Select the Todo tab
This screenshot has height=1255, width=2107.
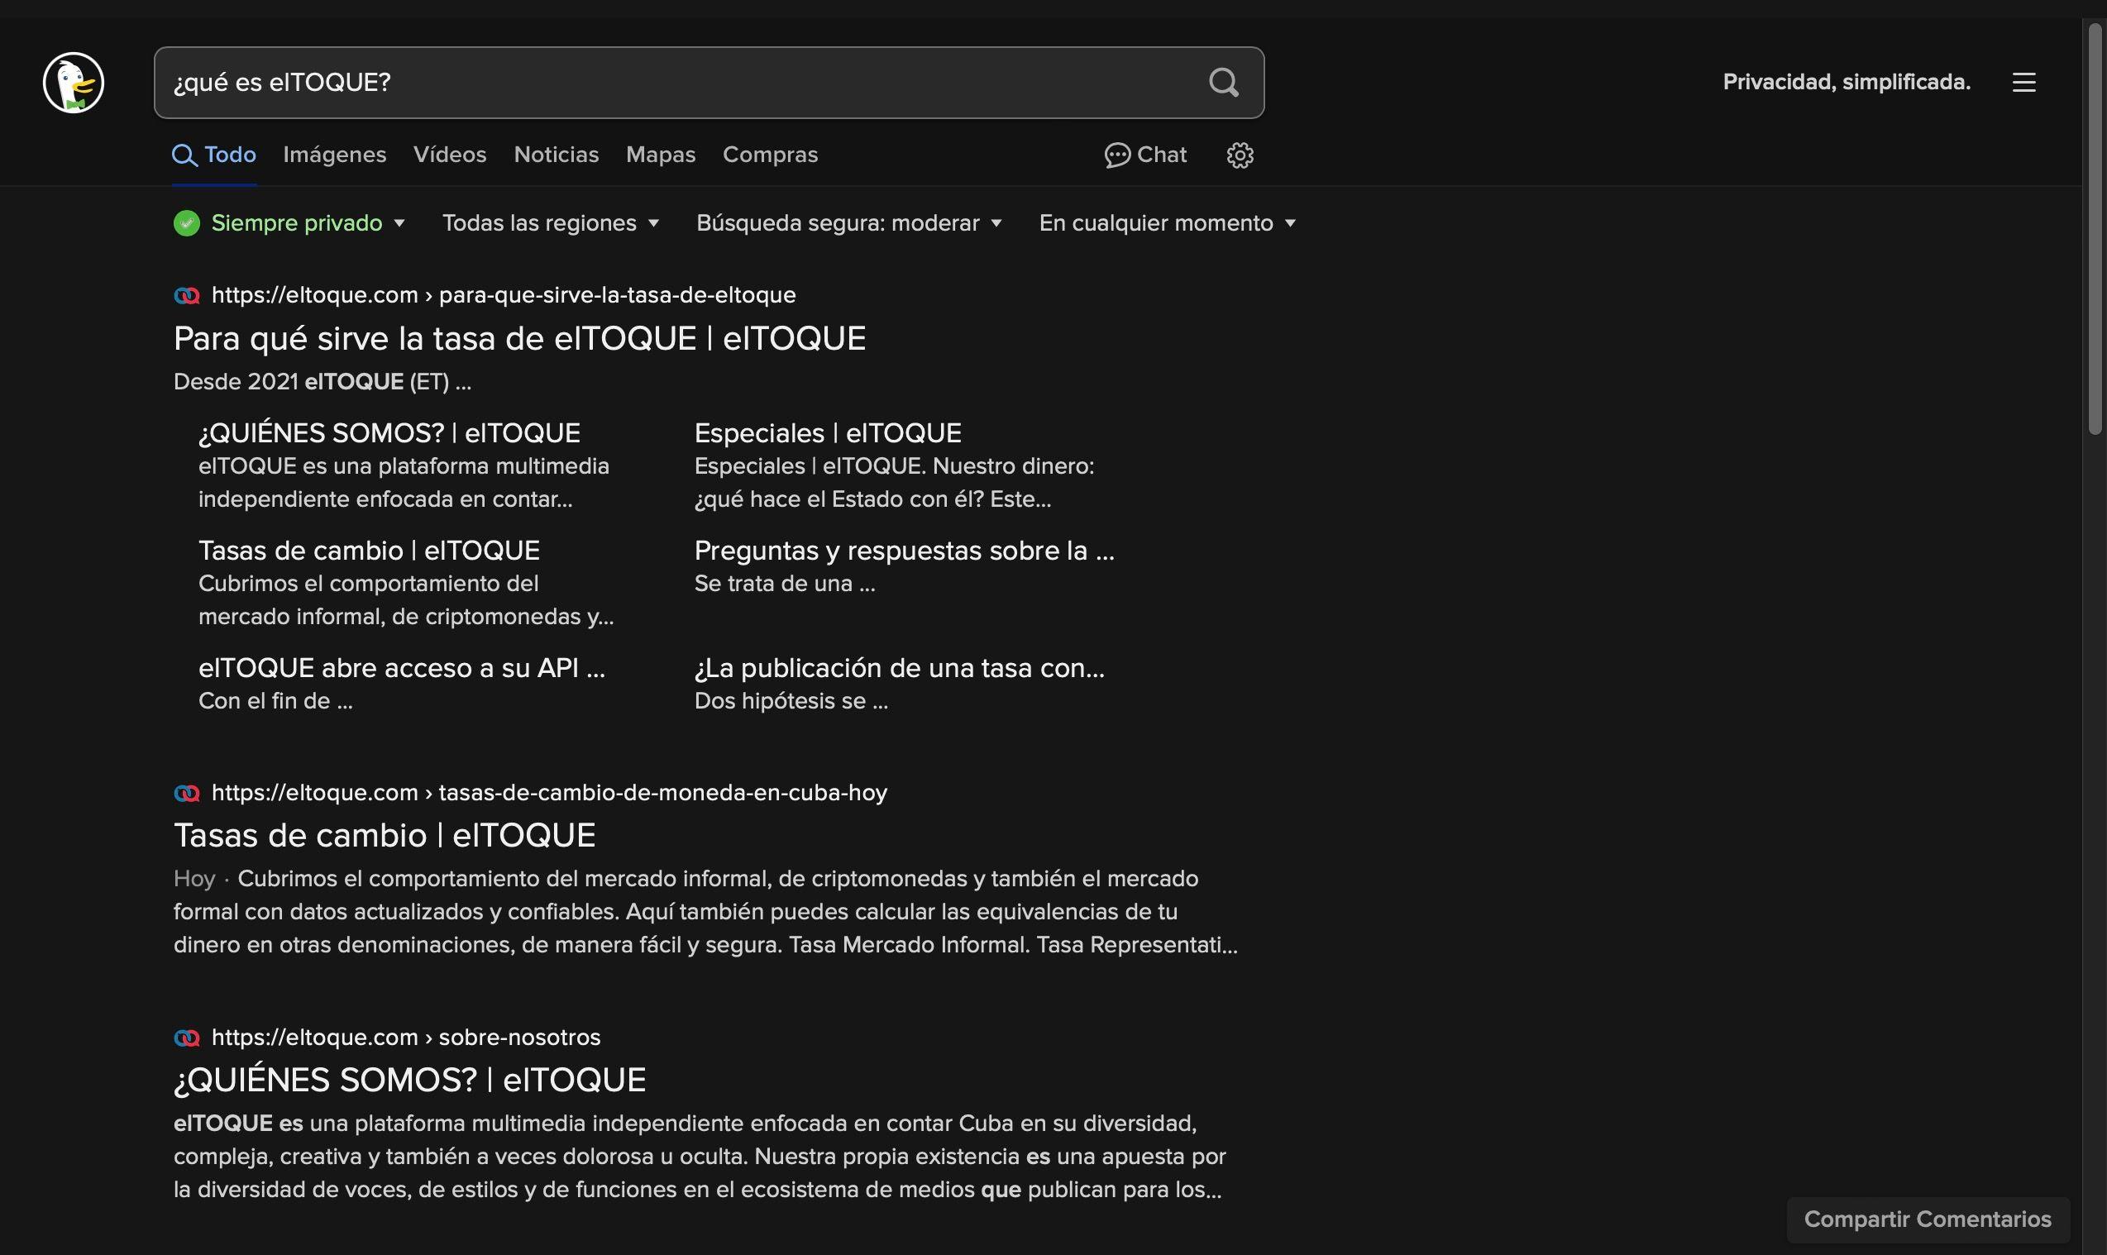[214, 155]
